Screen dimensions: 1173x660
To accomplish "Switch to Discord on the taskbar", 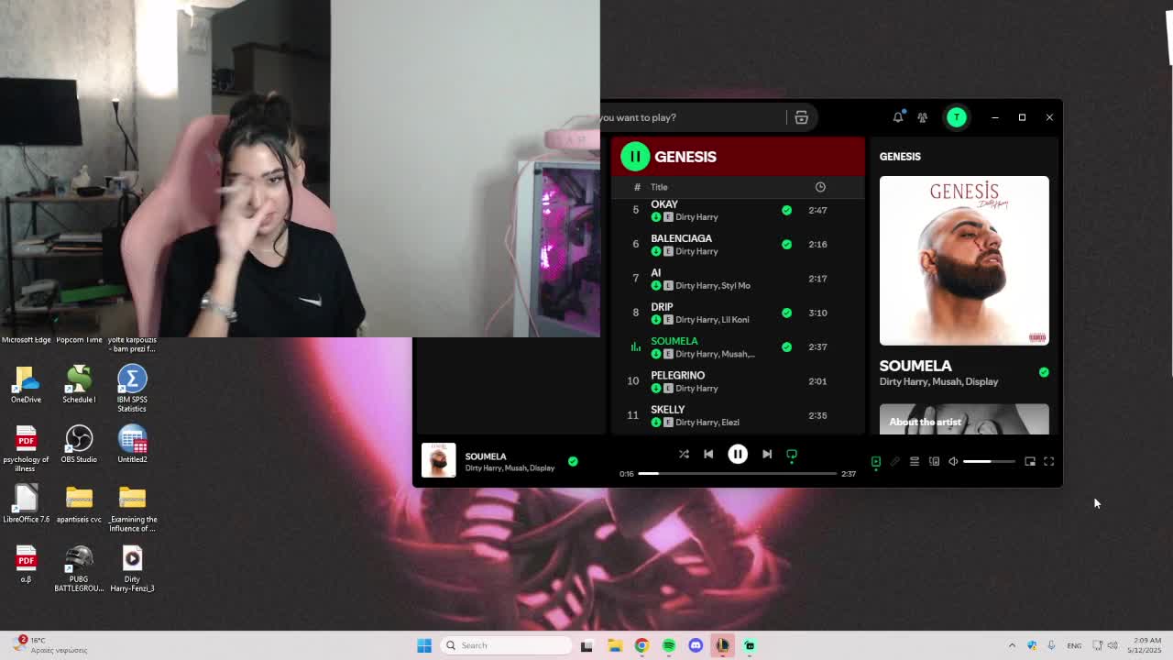I will (696, 645).
